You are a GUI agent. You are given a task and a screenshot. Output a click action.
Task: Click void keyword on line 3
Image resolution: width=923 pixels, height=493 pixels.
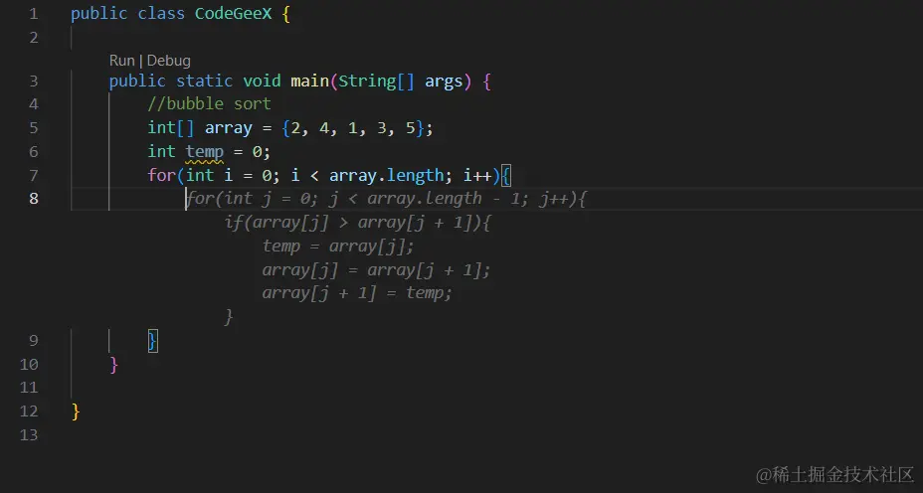click(262, 81)
